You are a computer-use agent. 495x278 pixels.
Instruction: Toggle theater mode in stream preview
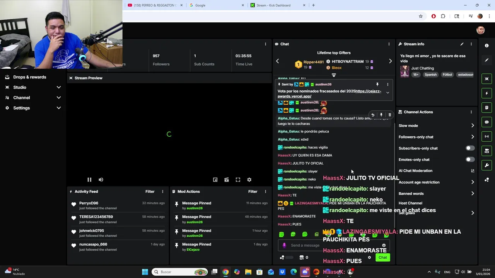click(227, 180)
